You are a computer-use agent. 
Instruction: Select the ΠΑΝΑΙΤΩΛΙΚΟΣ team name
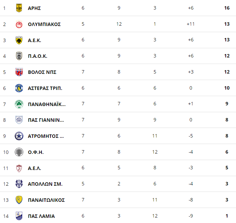[x=46, y=200]
